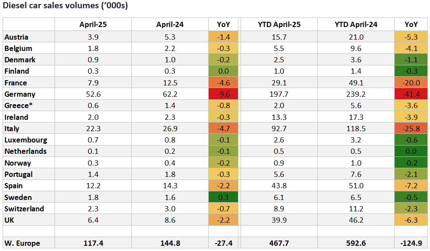The width and height of the screenshot is (430, 251).
Task: Click the Germany row label
Action: (19, 94)
